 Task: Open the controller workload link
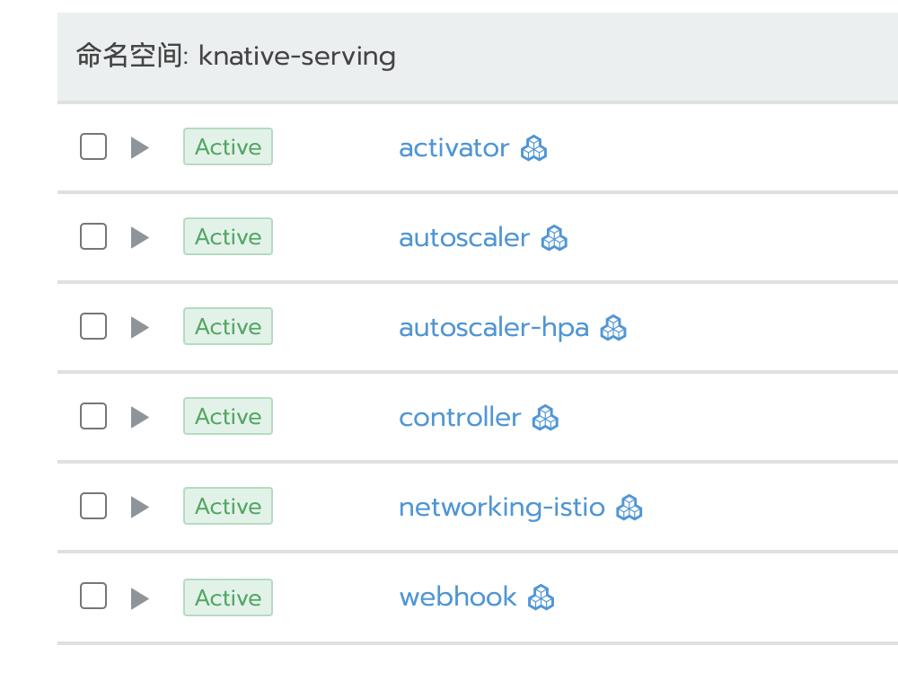pos(461,417)
